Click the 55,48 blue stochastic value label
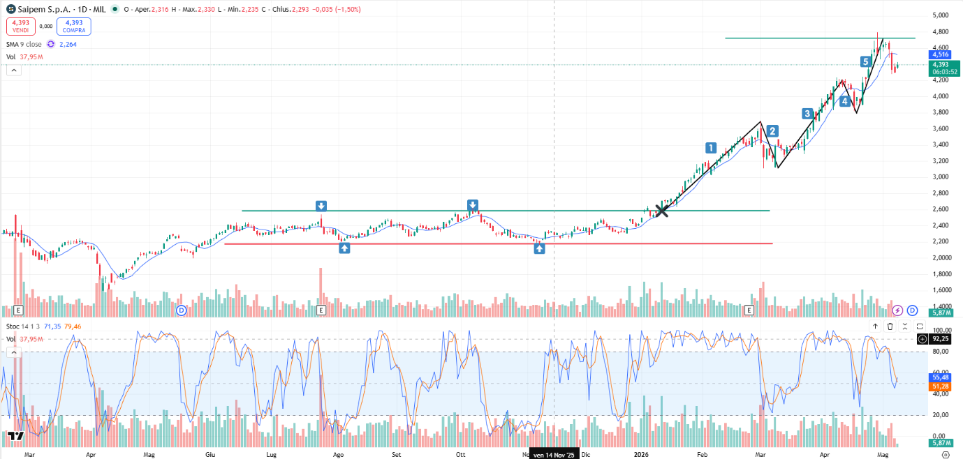Image resolution: width=963 pixels, height=459 pixels. [940, 377]
